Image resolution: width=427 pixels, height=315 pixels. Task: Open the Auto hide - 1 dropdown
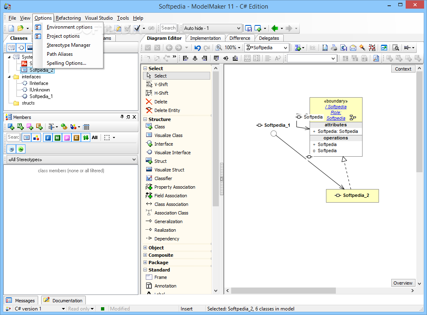click(239, 28)
